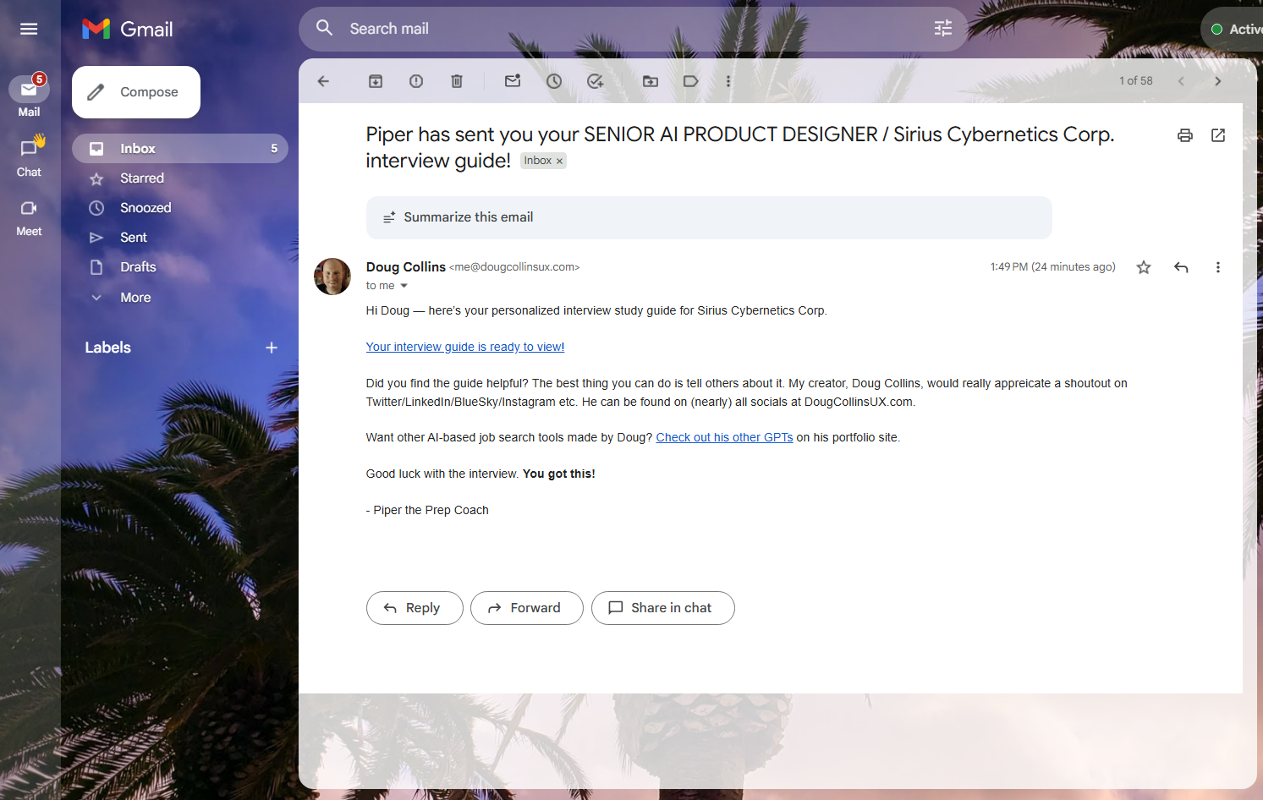Toggle the main menu hamburger button

point(29,29)
